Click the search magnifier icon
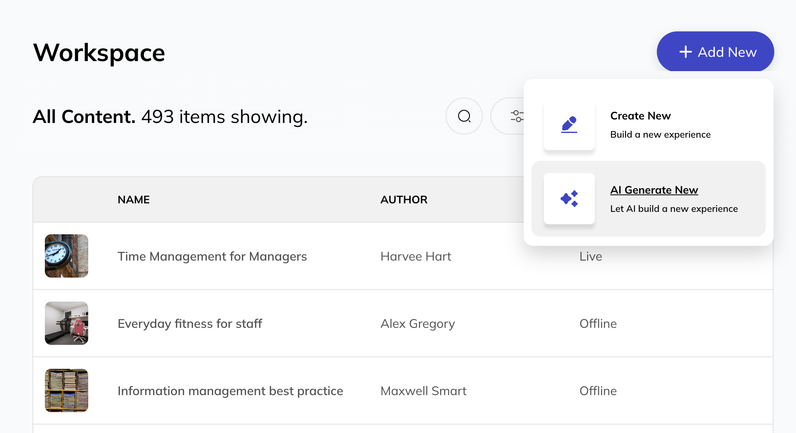The width and height of the screenshot is (796, 433). (464, 116)
